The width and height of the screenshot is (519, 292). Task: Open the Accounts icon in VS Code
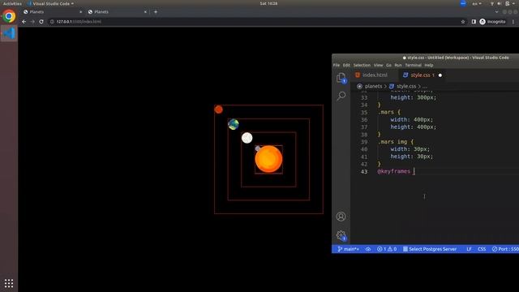click(341, 217)
